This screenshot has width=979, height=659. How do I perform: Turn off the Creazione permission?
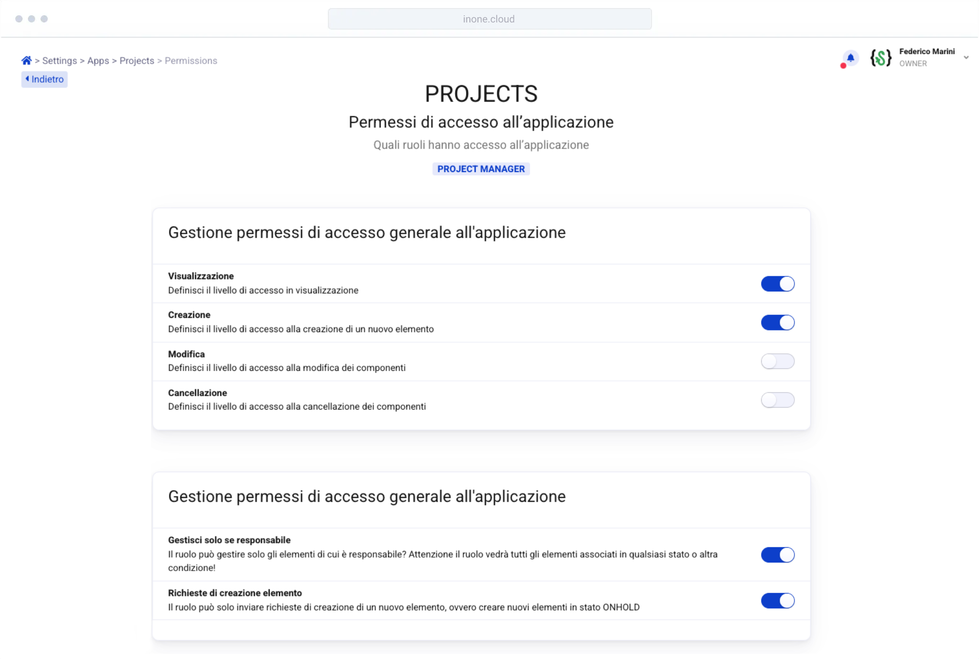[777, 323]
